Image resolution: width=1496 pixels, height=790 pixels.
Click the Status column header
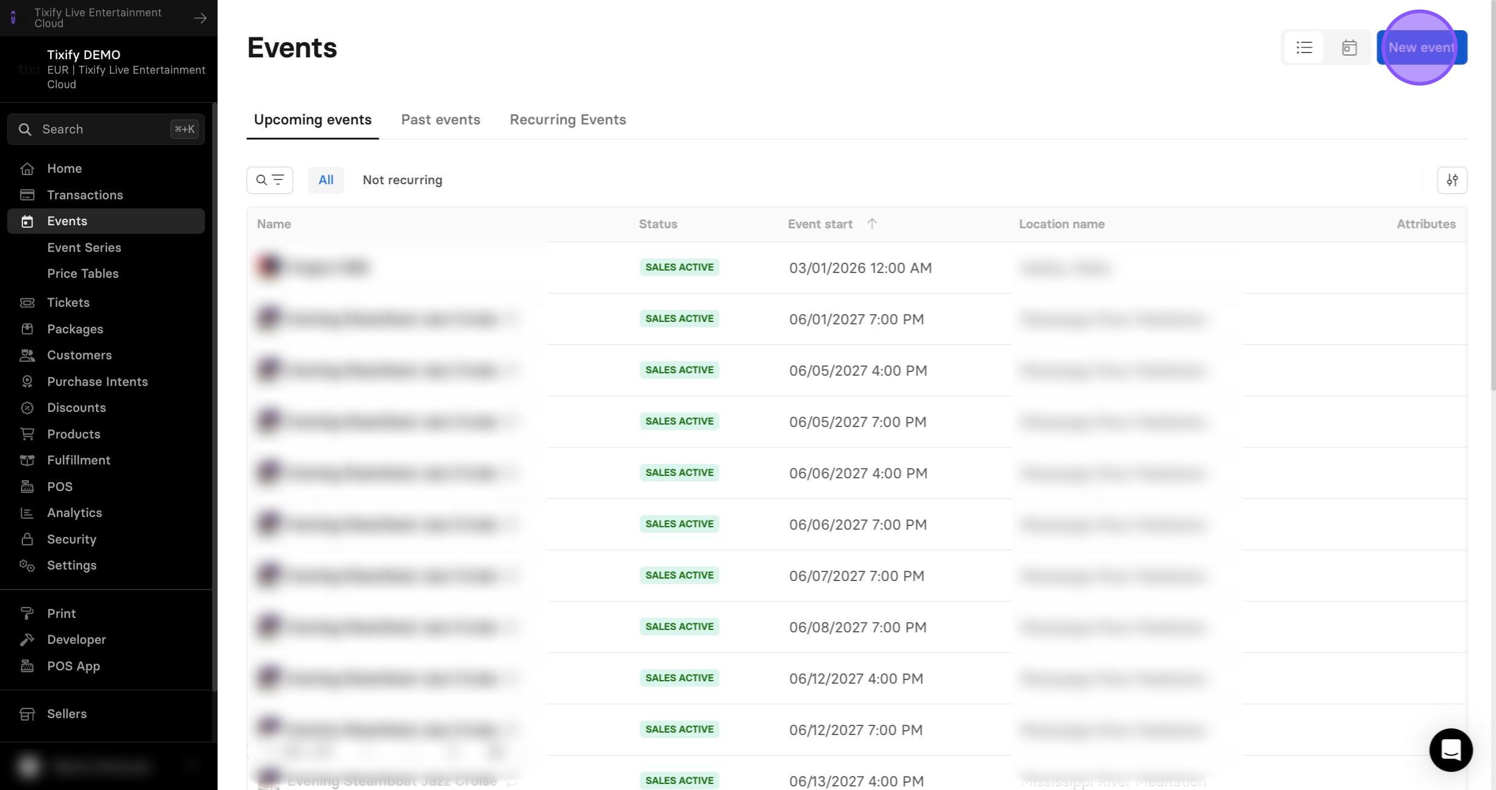(x=658, y=224)
